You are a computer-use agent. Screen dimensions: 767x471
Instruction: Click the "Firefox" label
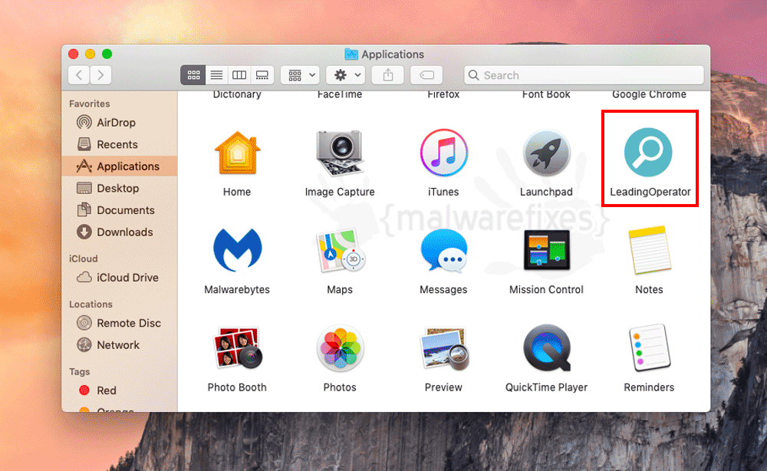[443, 94]
